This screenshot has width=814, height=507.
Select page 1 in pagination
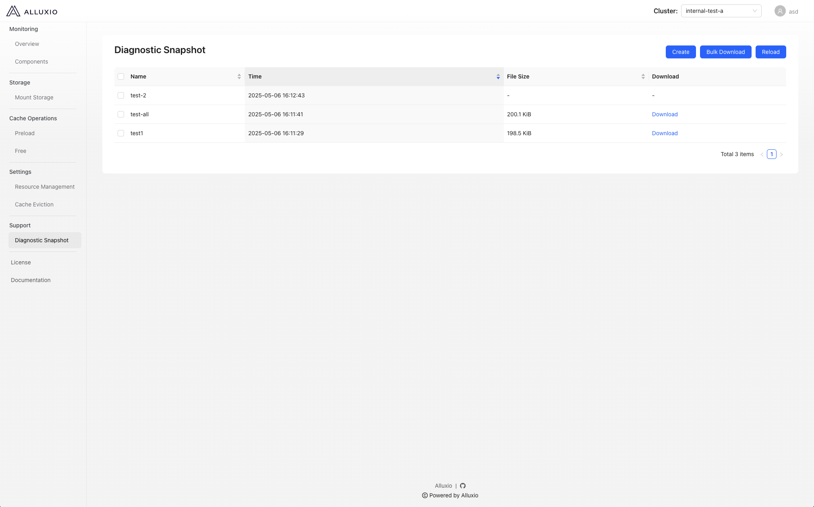[x=771, y=154]
